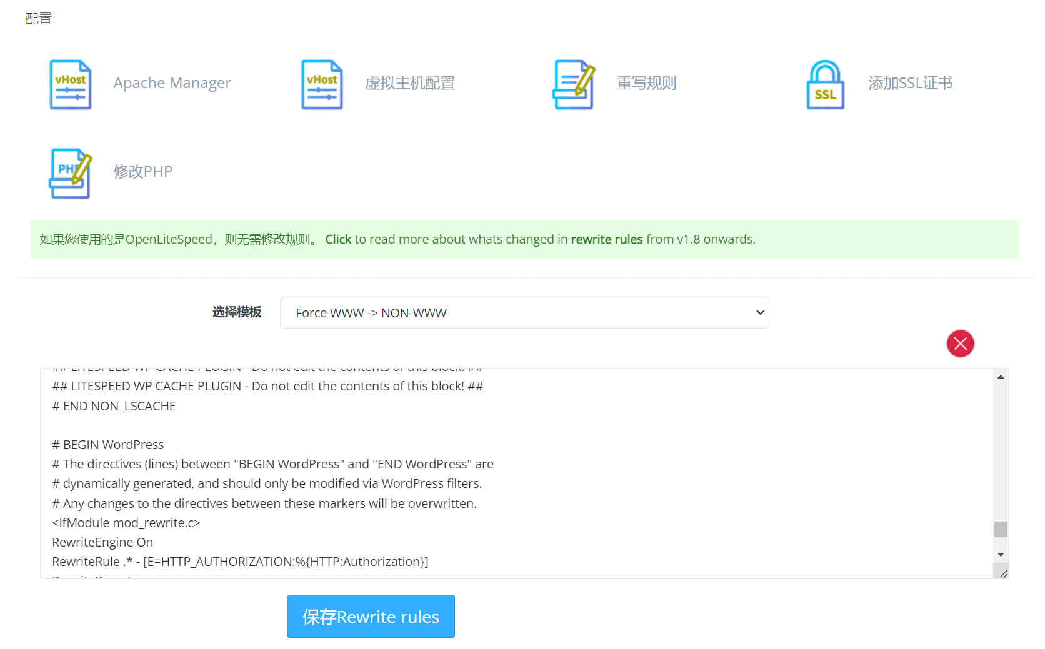
Task: Click the resize grip at the textarea corner
Action: coord(1004,573)
